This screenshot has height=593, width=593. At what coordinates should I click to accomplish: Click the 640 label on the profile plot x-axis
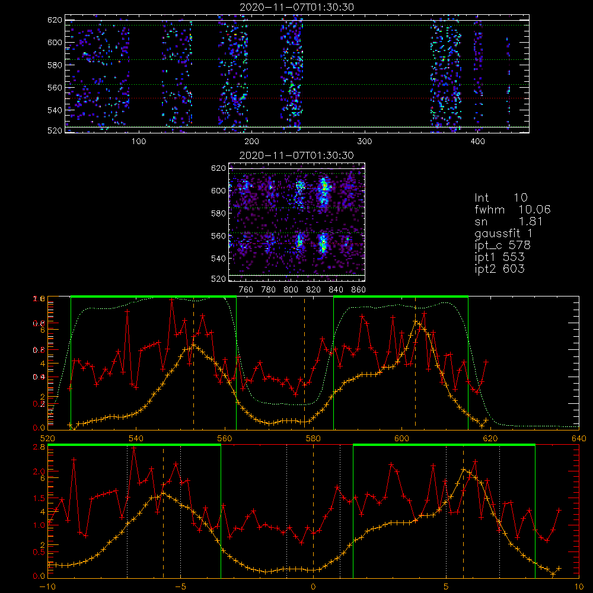pos(579,439)
